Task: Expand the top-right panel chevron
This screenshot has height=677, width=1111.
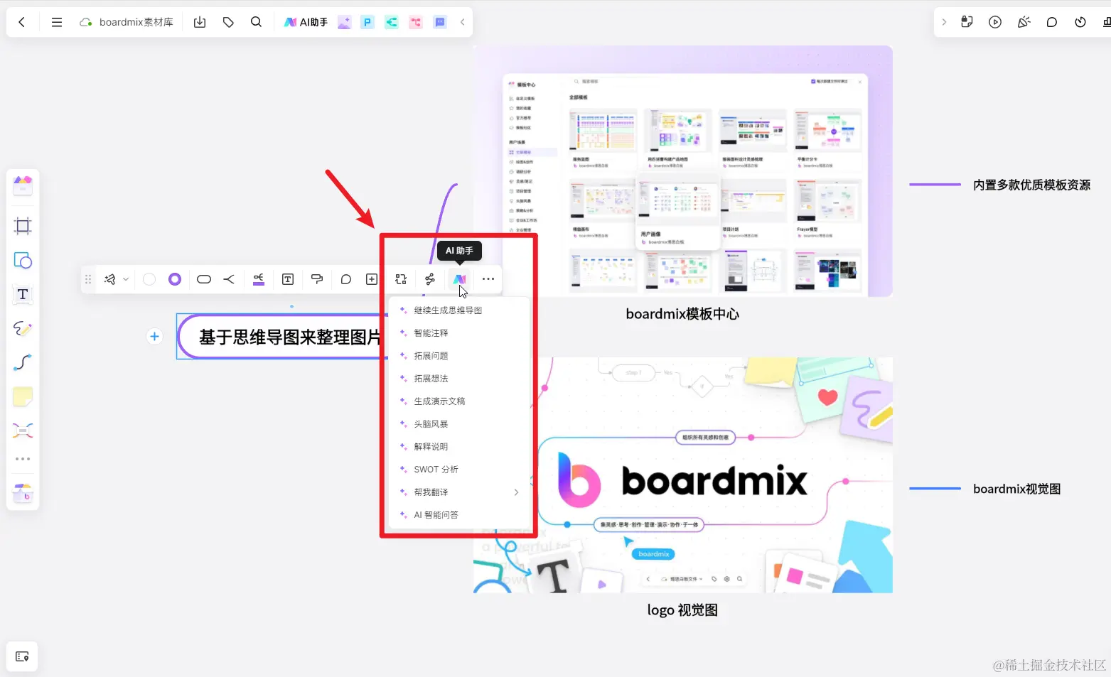Action: [944, 22]
